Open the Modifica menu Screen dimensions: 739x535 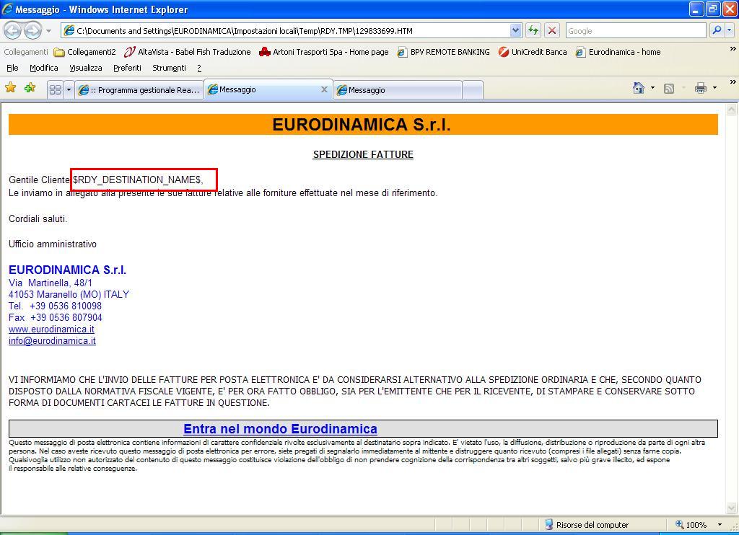44,68
